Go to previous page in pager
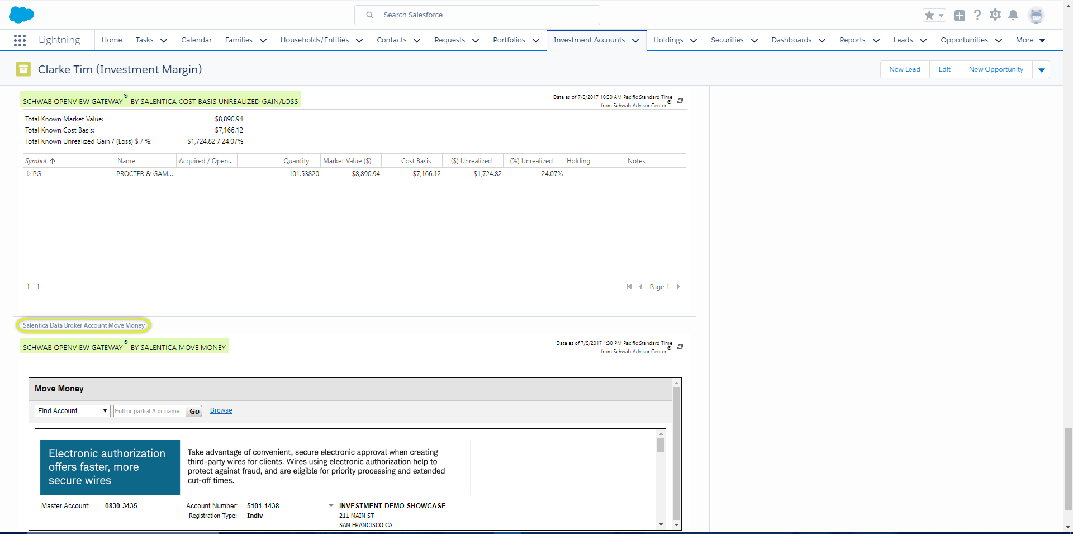The image size is (1073, 534). 640,287
